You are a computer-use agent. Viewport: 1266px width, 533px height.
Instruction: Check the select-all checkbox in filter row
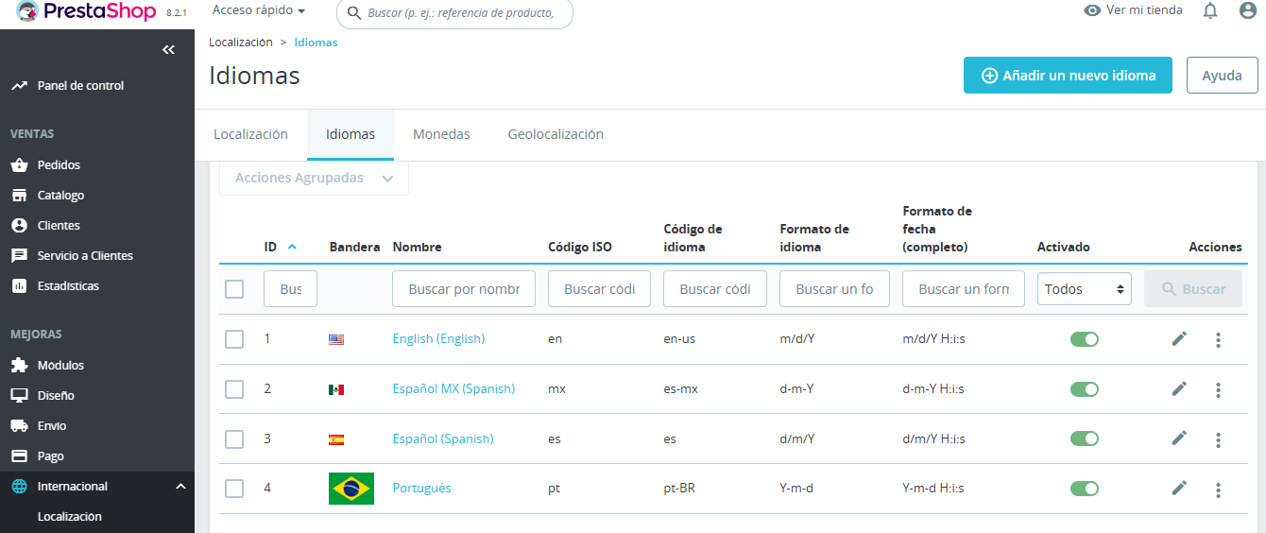pyautogui.click(x=234, y=289)
